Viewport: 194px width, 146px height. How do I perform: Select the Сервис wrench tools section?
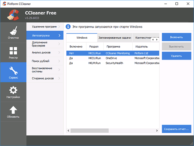pyautogui.click(x=13, y=72)
